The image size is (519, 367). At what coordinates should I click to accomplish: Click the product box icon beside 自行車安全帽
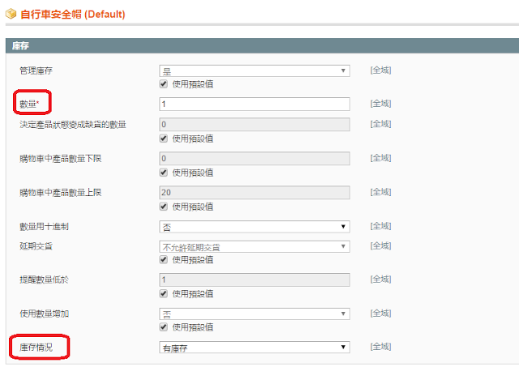[11, 14]
